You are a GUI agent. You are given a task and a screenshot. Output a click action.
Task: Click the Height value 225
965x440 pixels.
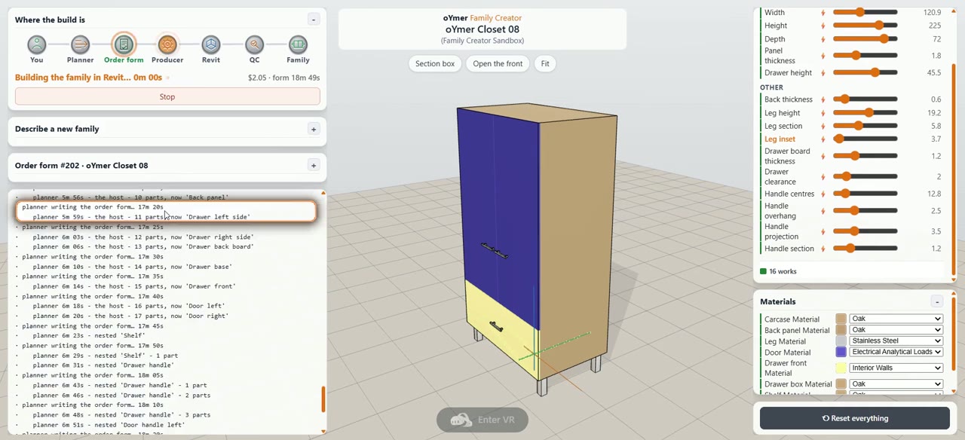[934, 26]
